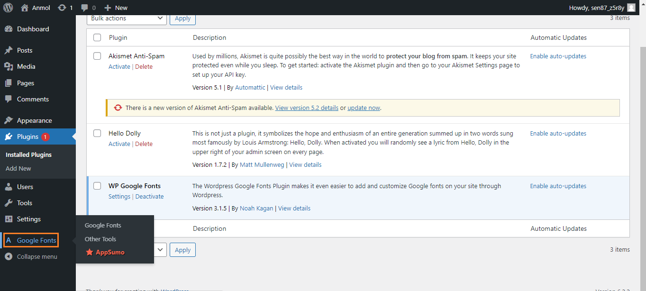Viewport: 646px width, 291px height.
Task: Open the user avatar in top right
Action: pos(630,8)
